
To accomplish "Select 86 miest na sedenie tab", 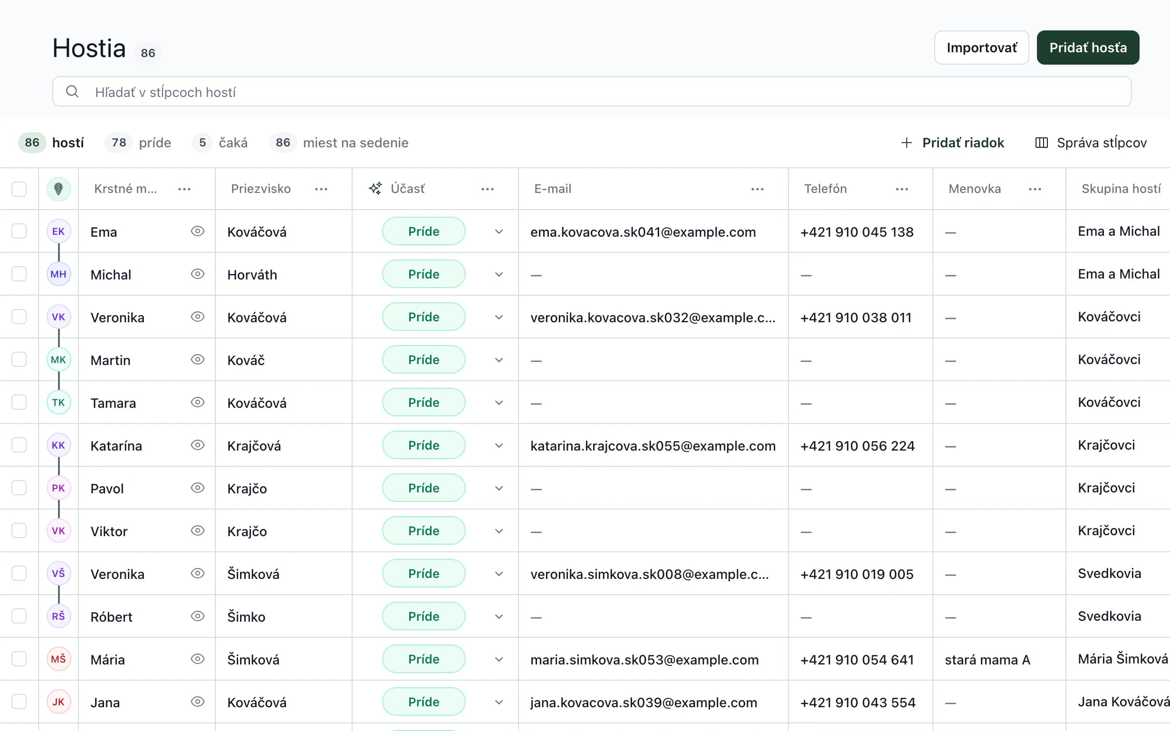I will pyautogui.click(x=339, y=143).
